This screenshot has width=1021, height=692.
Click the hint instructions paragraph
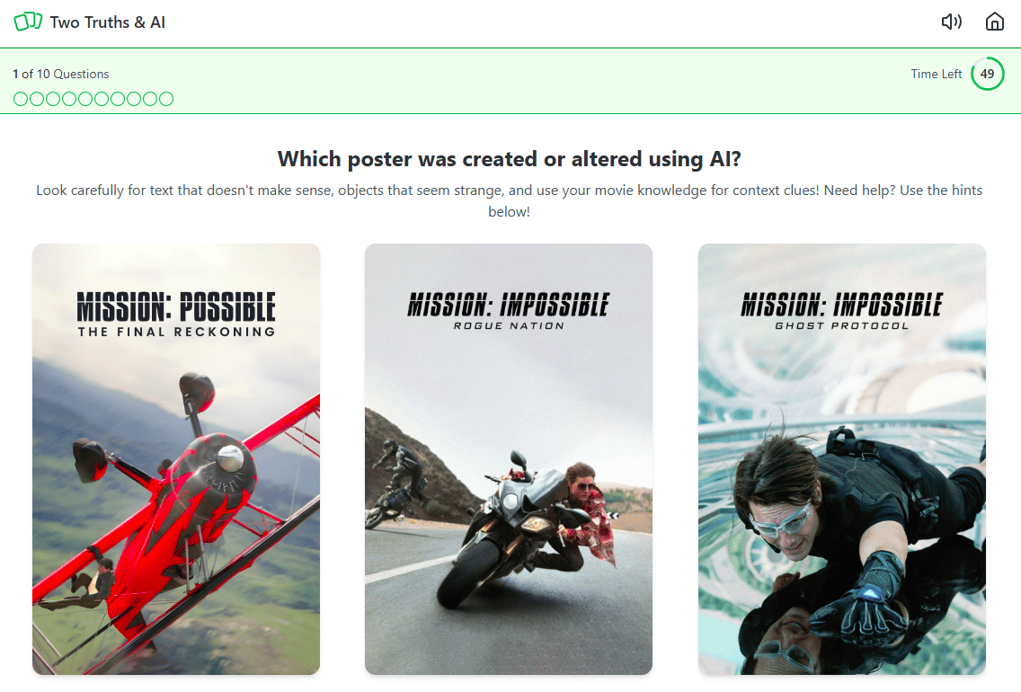(510, 200)
